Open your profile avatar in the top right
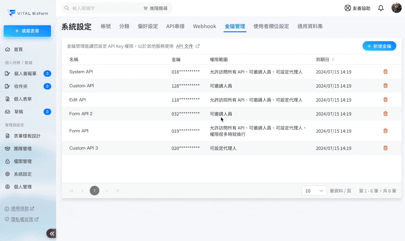405x241 pixels. (x=396, y=8)
